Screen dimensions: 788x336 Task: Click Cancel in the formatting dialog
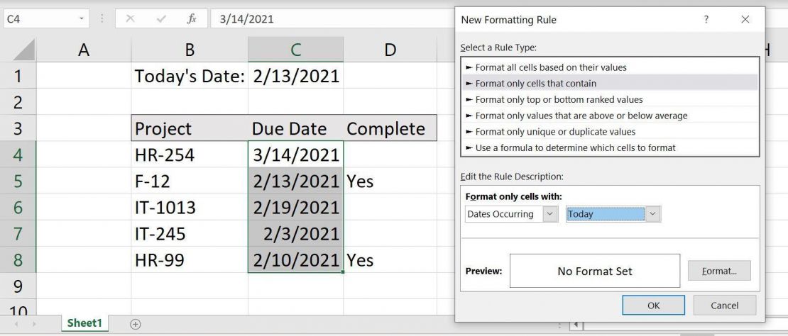pos(724,306)
